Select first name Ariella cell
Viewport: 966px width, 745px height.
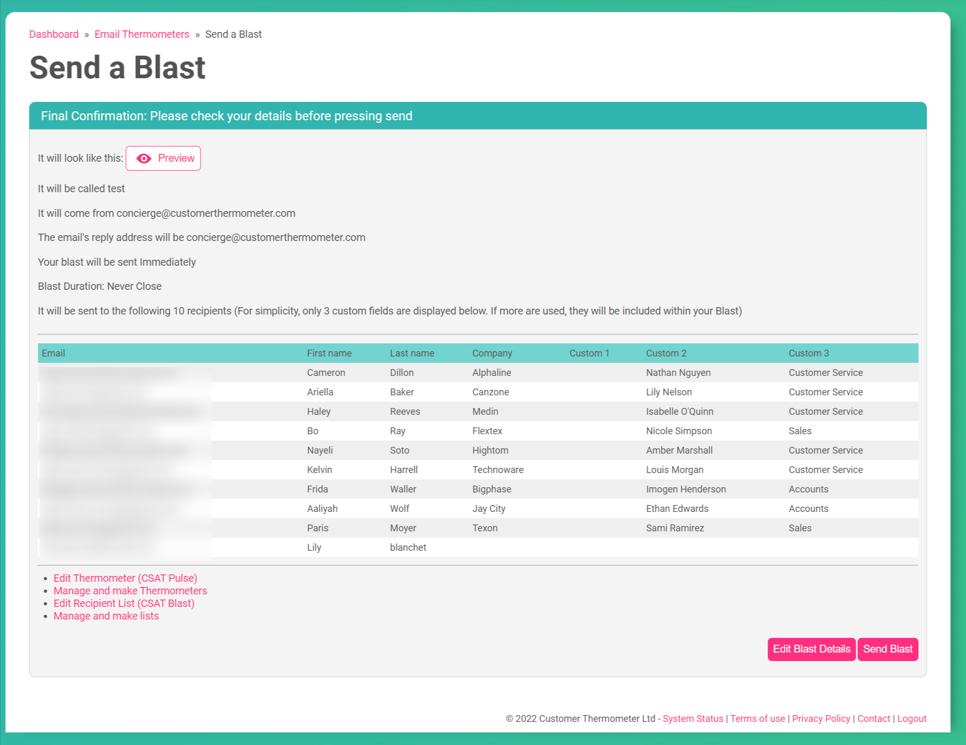(x=320, y=392)
